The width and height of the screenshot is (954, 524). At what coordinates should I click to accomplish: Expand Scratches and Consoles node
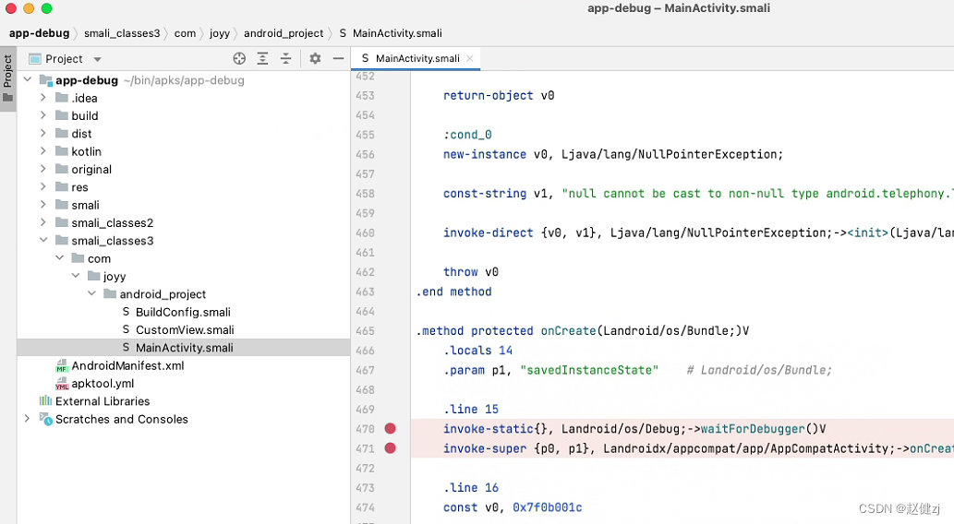click(x=27, y=418)
